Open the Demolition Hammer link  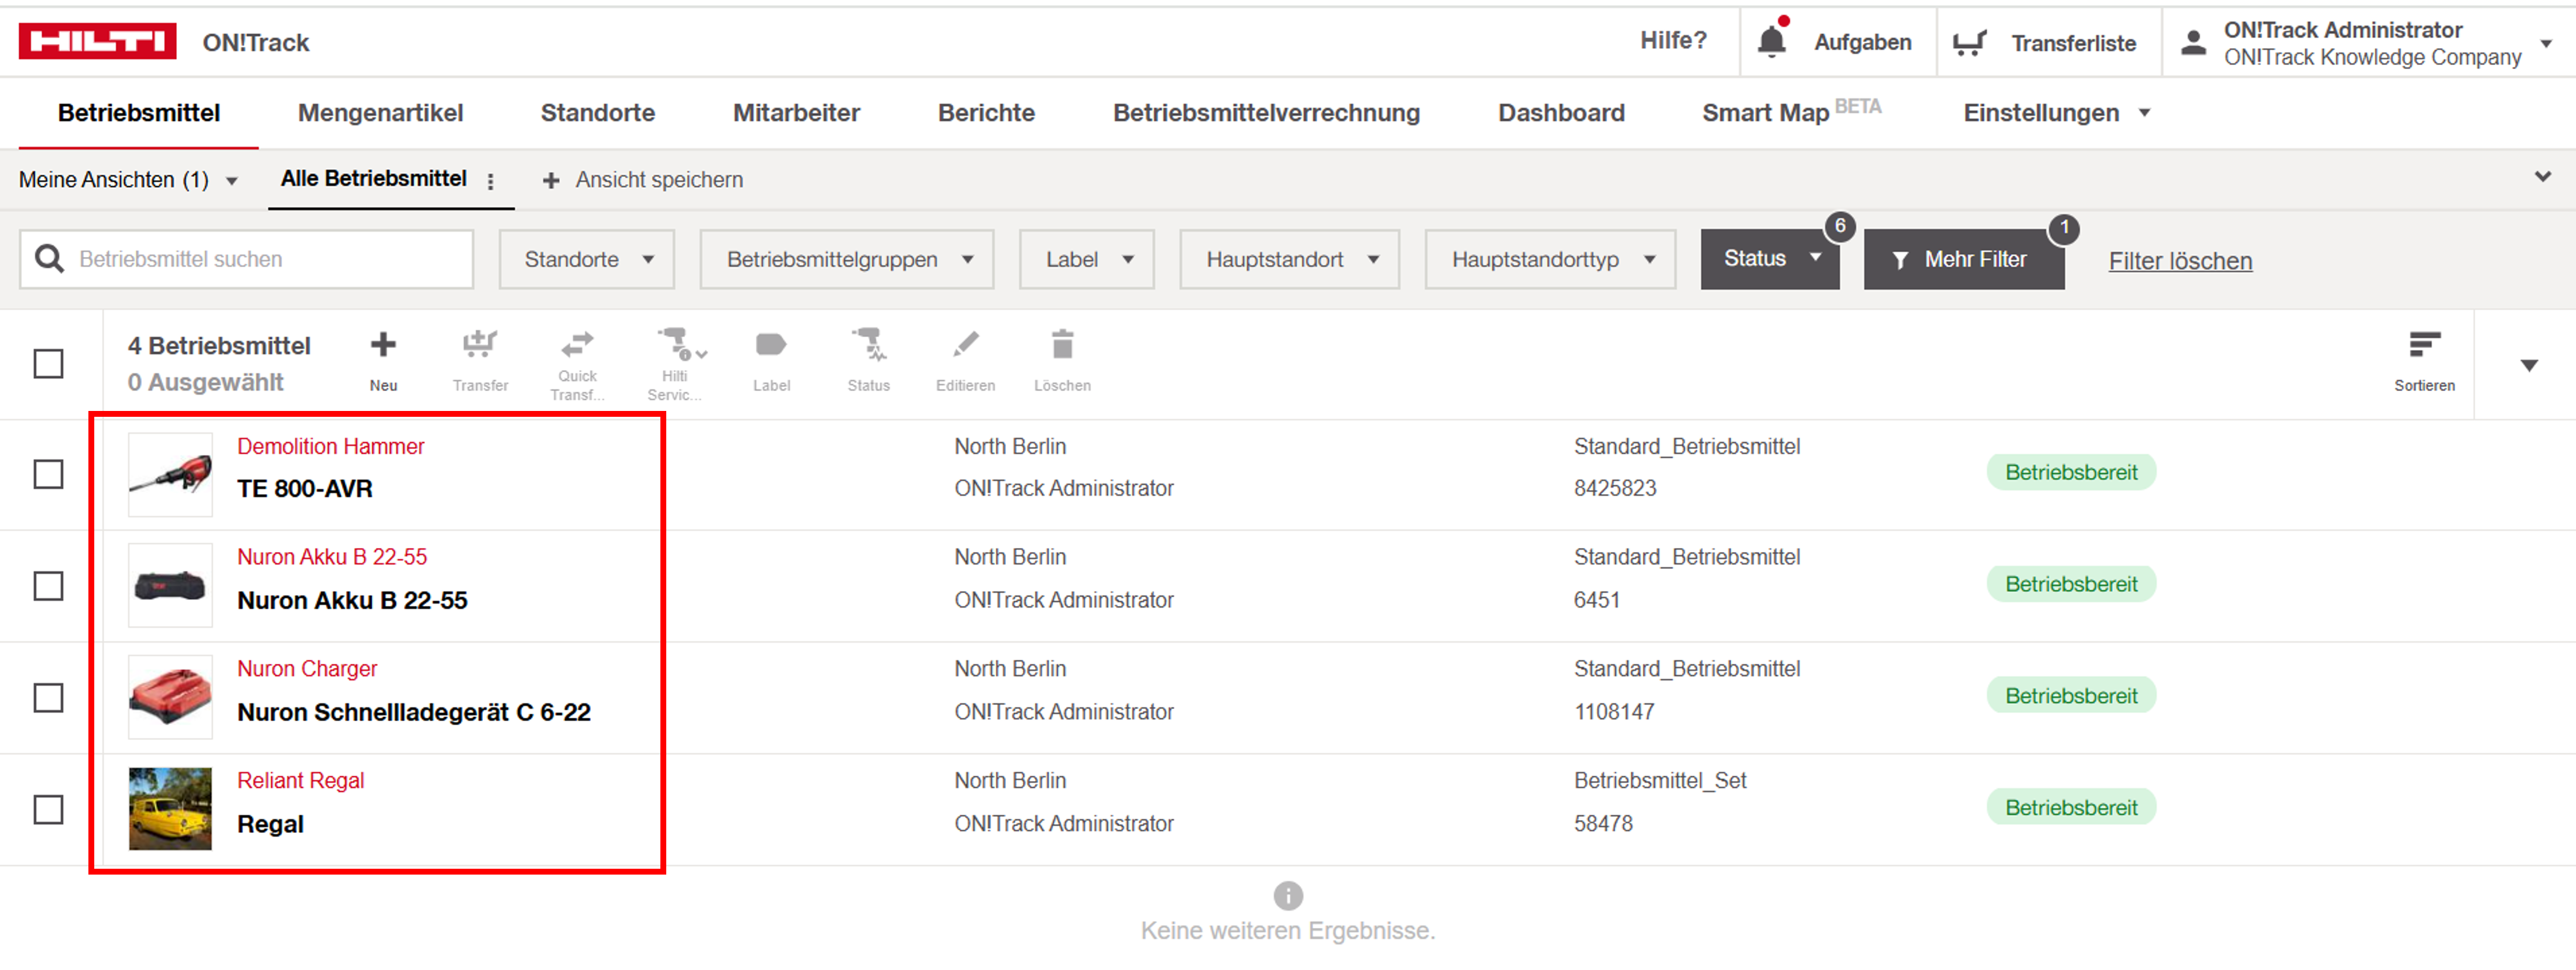coord(330,447)
